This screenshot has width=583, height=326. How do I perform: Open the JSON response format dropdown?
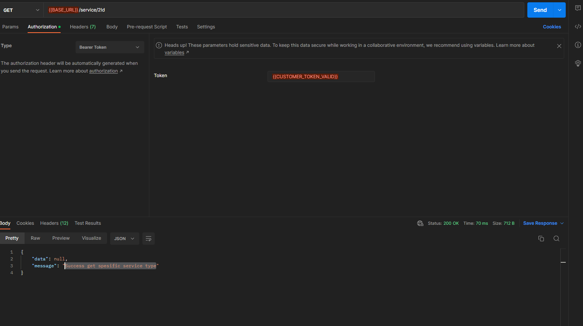click(x=124, y=238)
